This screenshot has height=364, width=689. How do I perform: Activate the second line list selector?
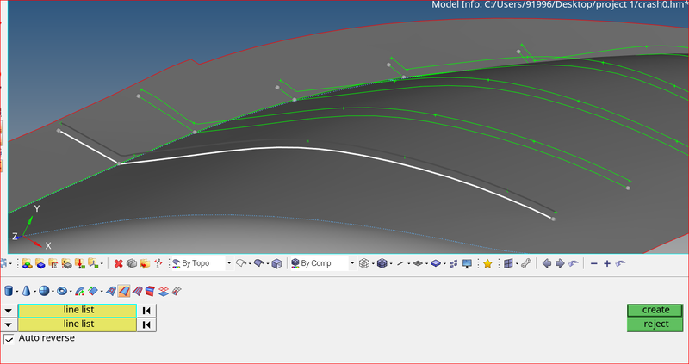(x=78, y=324)
